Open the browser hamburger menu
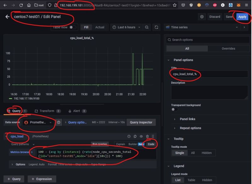Screen dimensions: 252x184 point(246,5)
